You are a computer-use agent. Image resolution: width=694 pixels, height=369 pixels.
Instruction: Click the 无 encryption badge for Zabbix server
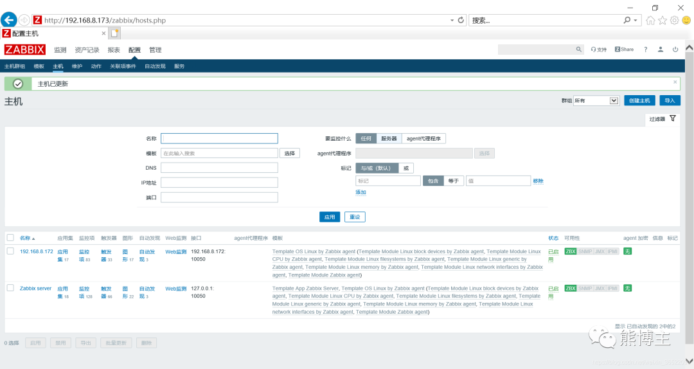tap(627, 288)
